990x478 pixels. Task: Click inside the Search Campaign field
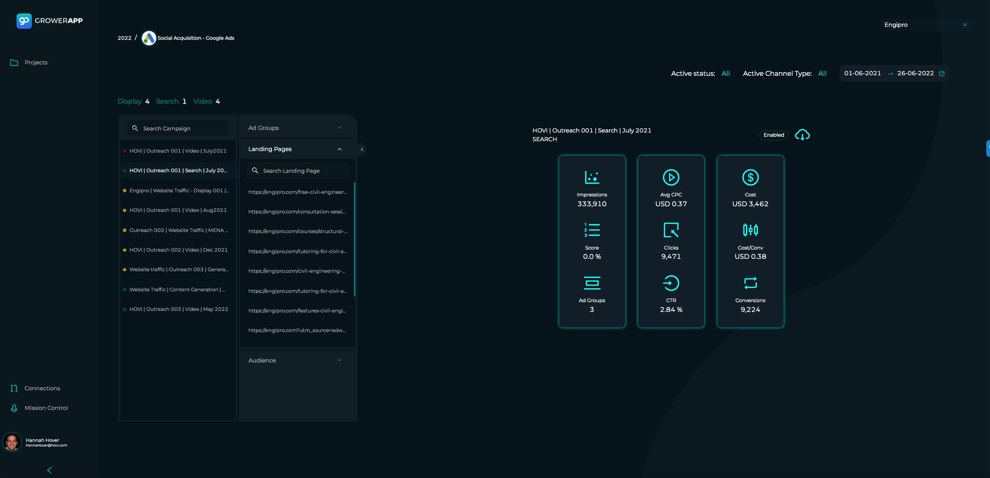coord(177,128)
